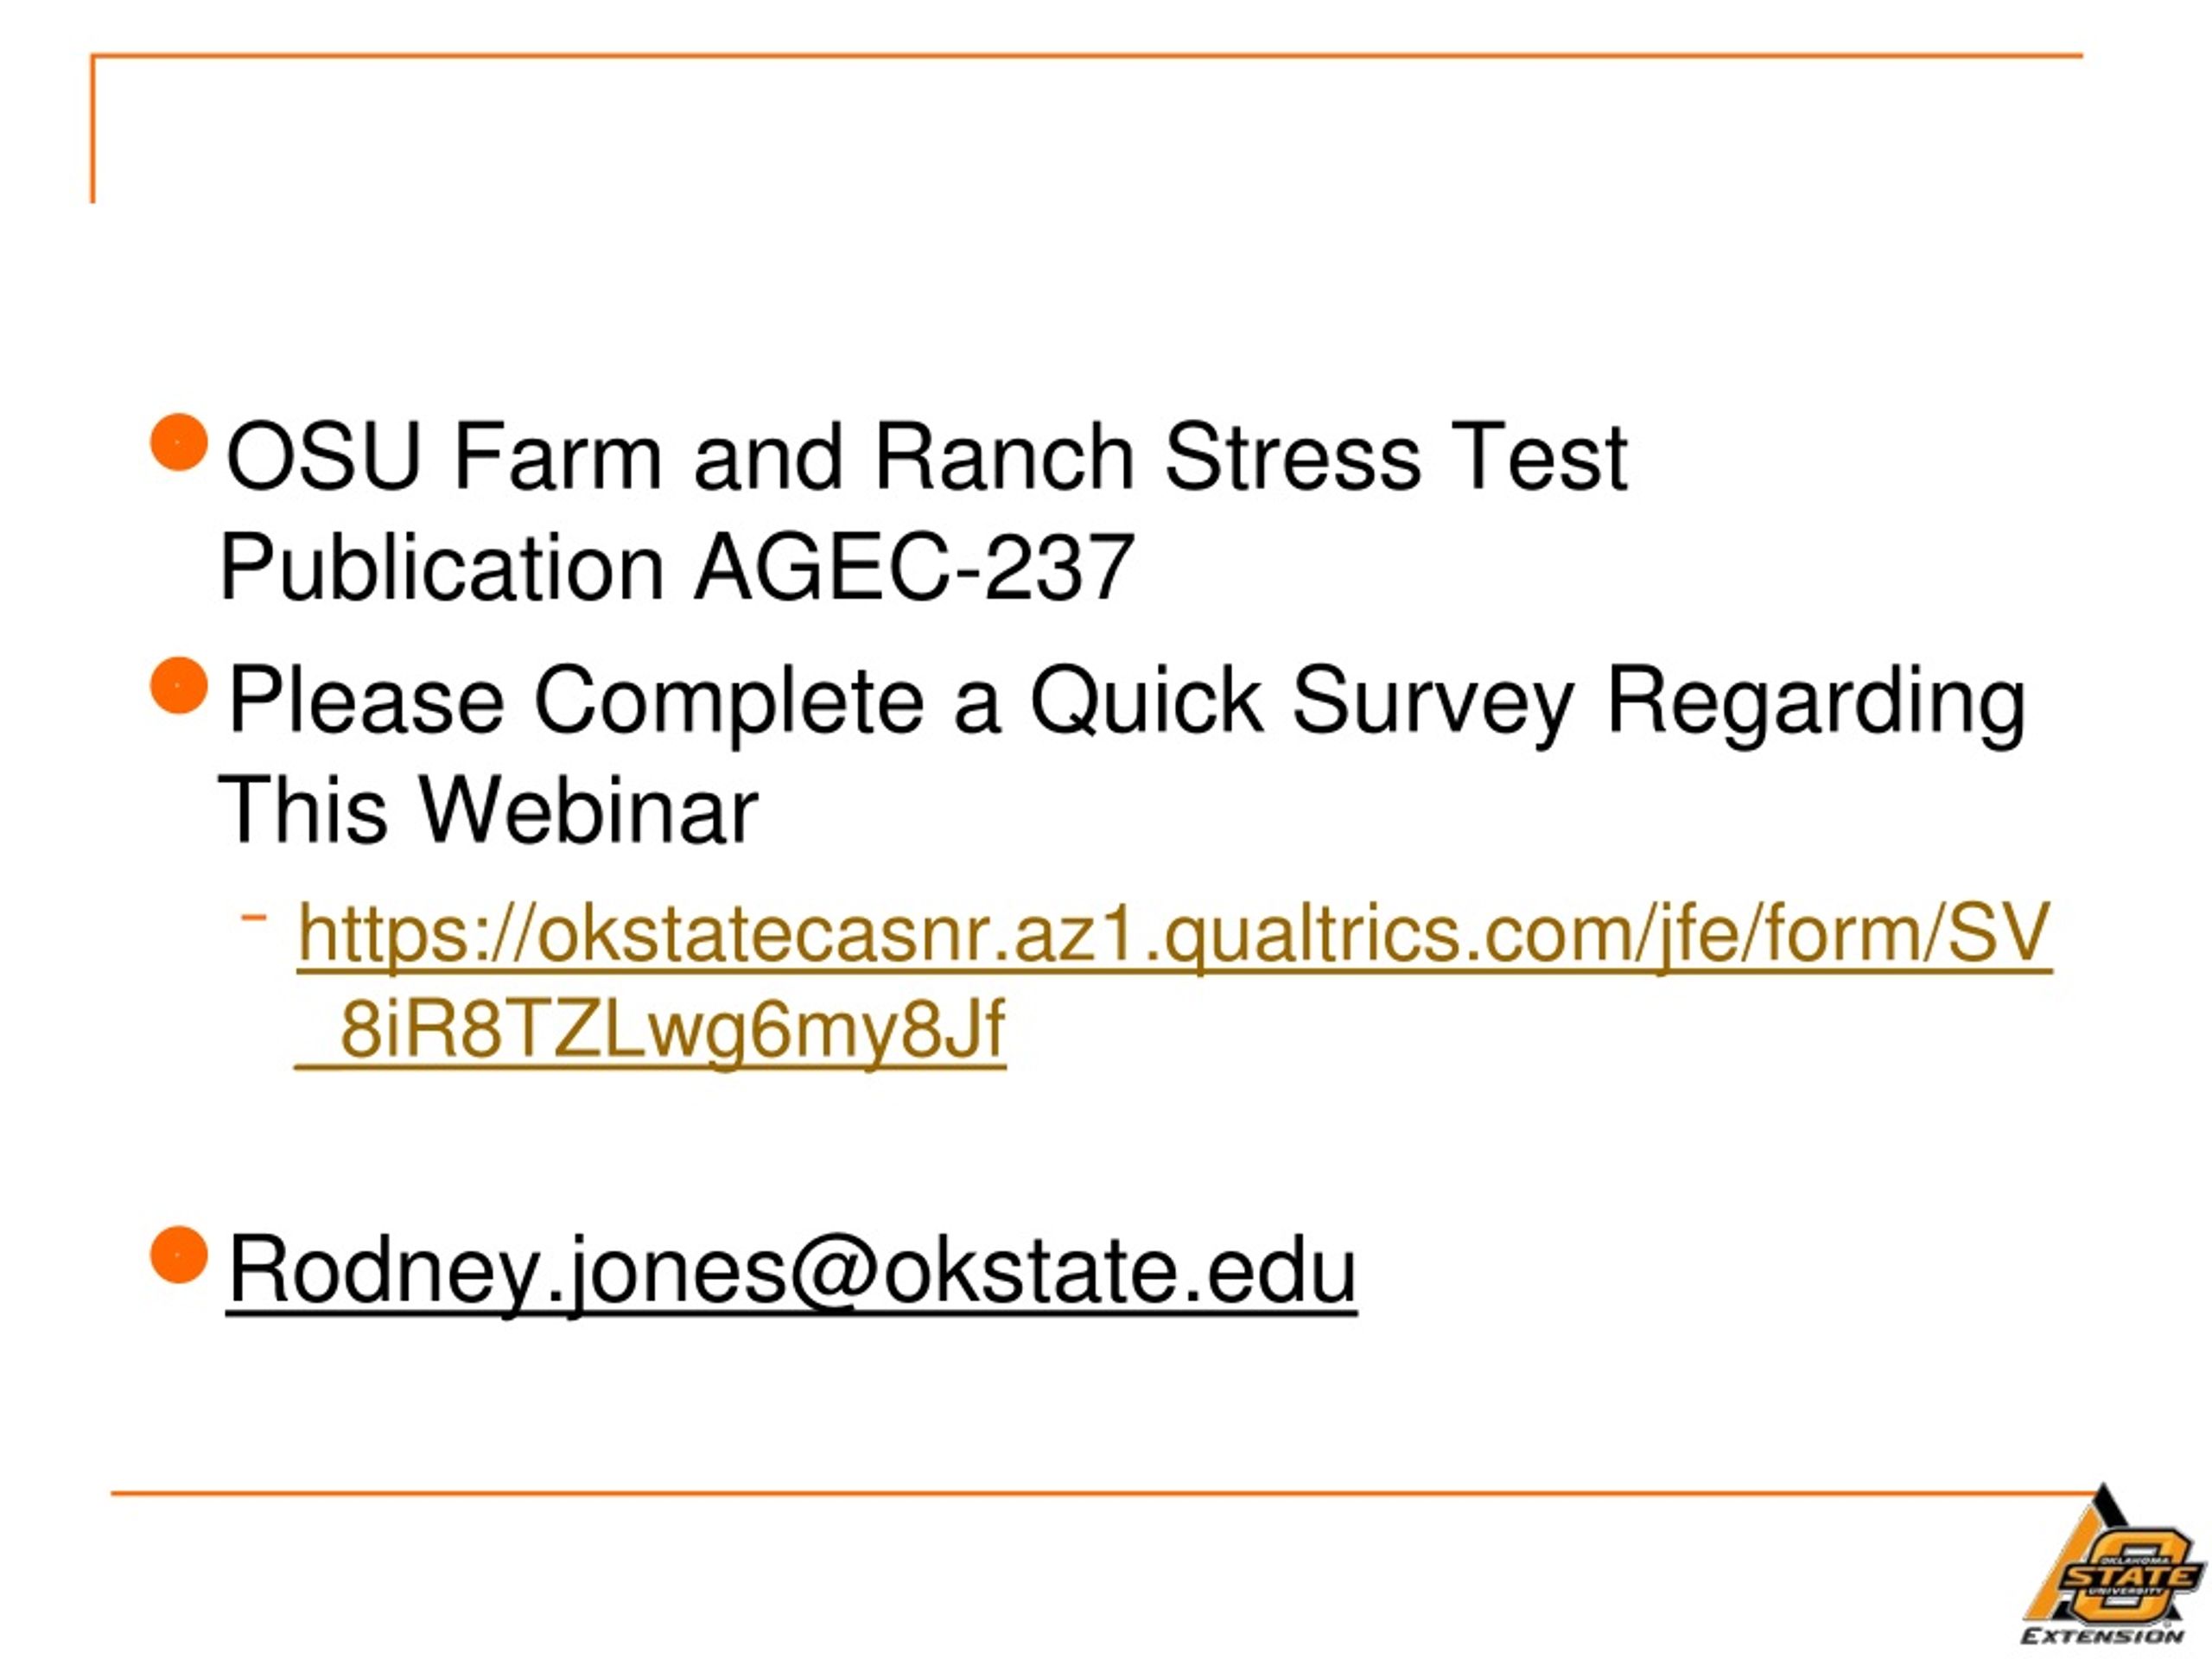
Task: Click the word Webinar
Action: click(588, 811)
